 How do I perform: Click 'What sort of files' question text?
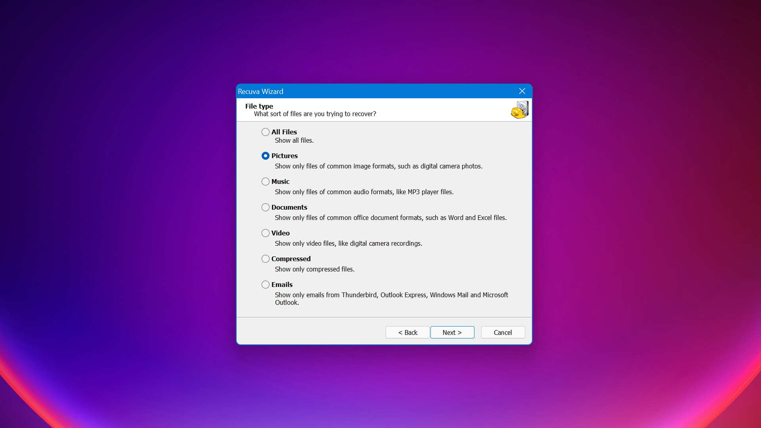[x=315, y=114]
